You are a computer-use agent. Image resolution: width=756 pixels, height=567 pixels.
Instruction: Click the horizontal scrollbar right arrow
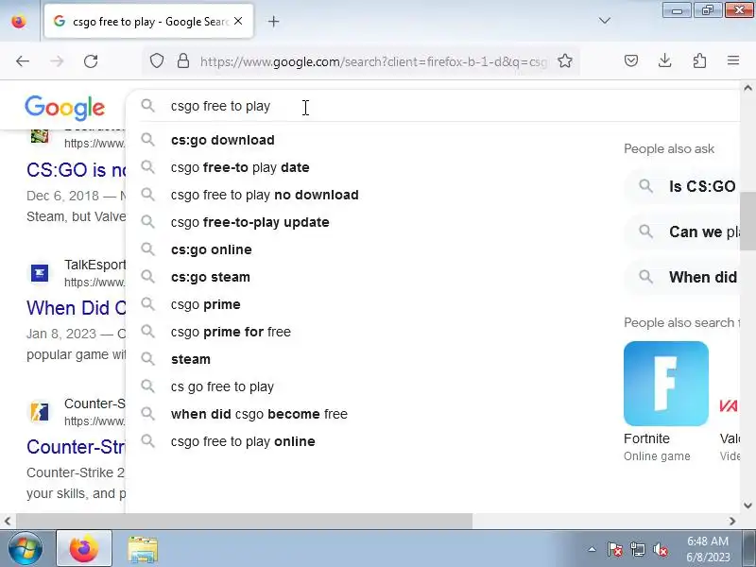click(732, 521)
